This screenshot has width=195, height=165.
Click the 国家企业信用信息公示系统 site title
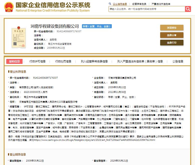click(53, 5)
